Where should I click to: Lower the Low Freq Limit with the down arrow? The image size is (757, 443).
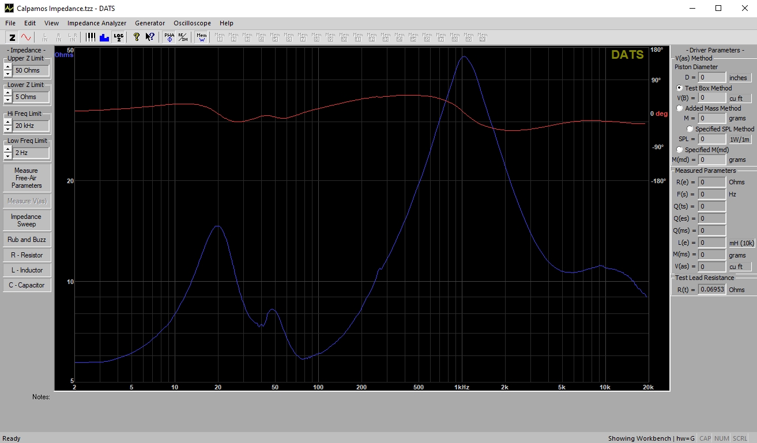click(x=7, y=156)
